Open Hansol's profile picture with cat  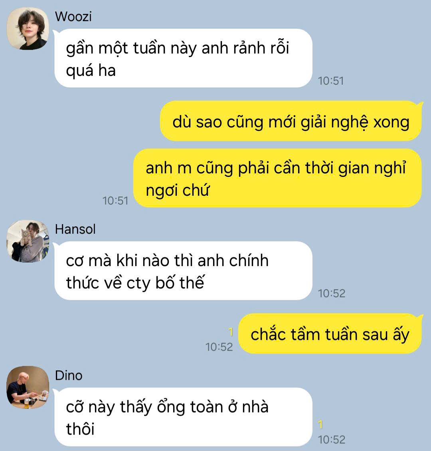point(28,241)
